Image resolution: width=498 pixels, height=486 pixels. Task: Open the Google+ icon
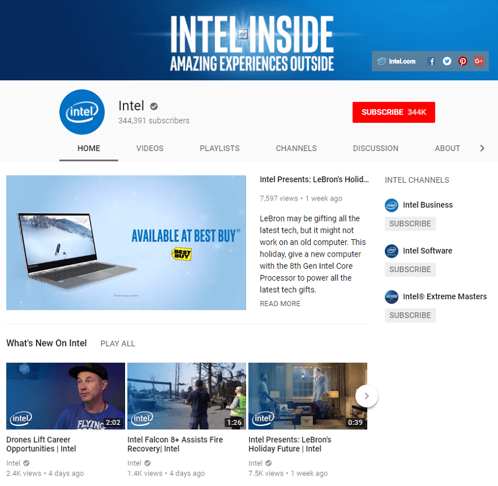click(x=478, y=61)
